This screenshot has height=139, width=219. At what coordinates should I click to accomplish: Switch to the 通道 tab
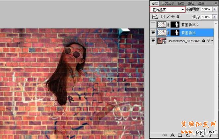coord(201,3)
